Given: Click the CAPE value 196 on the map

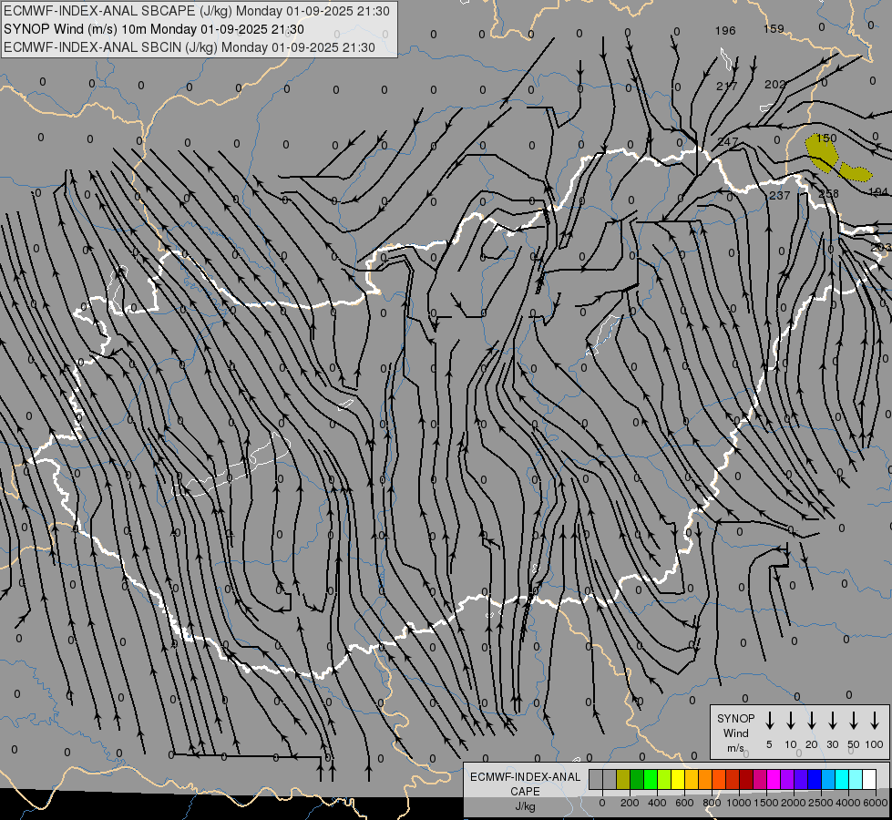Looking at the screenshot, I should (725, 31).
